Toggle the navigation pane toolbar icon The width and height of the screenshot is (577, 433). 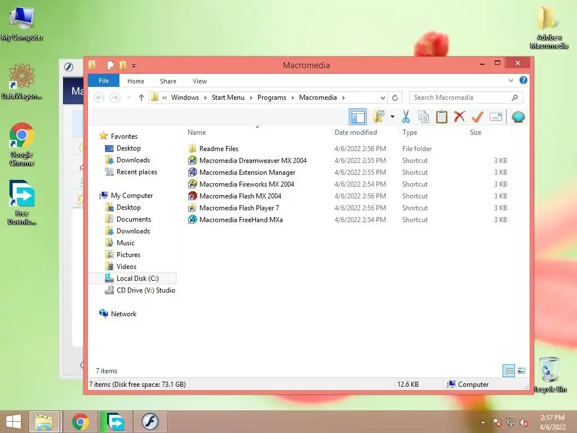point(357,117)
